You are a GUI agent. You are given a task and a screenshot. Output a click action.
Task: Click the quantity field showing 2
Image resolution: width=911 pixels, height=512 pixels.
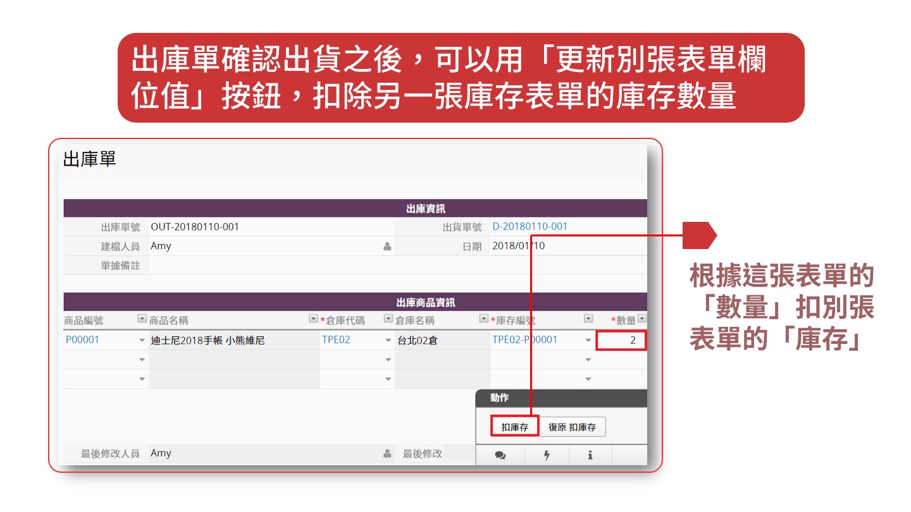(x=621, y=341)
